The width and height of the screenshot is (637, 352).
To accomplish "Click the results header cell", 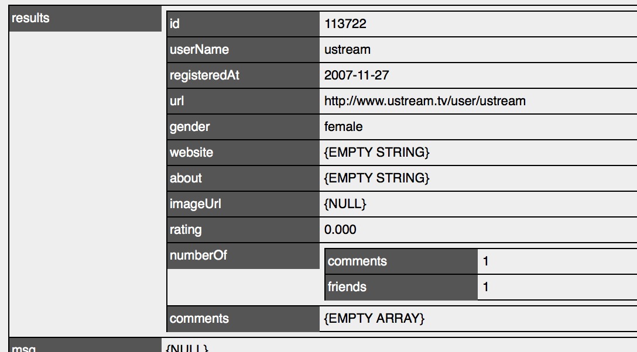I will point(85,18).
